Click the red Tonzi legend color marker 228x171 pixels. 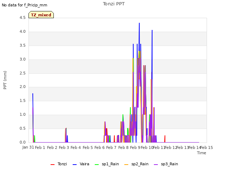click(x=52, y=165)
